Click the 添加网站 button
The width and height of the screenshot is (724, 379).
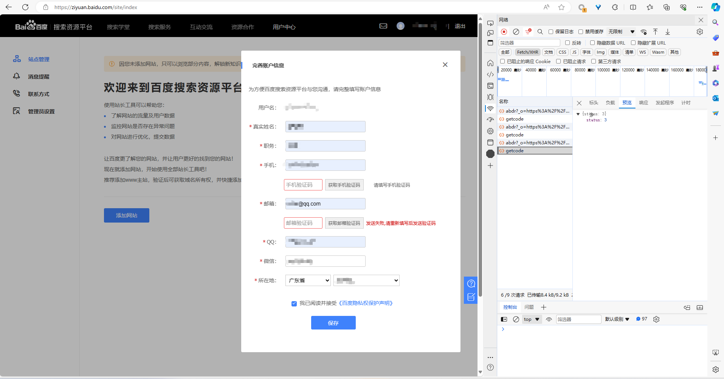127,215
